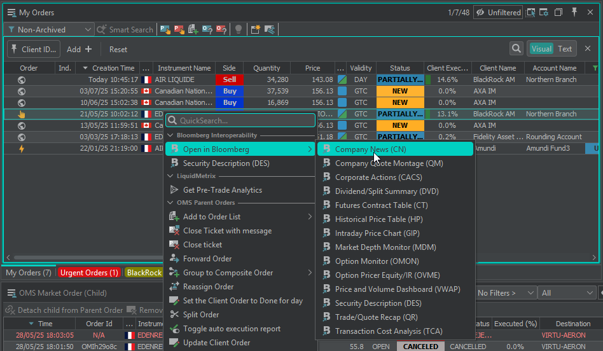Click the 14.6% client execution progress cell
603x351 pixels.
pyautogui.click(x=448, y=79)
